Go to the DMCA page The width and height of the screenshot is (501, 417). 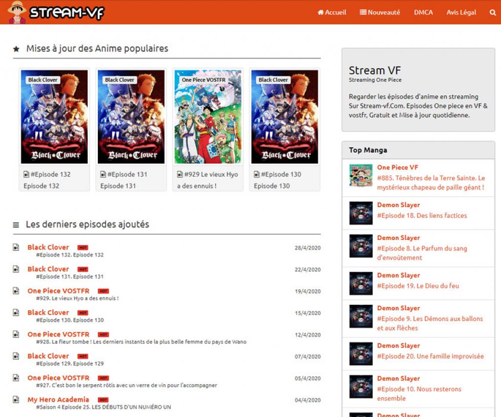pyautogui.click(x=423, y=13)
